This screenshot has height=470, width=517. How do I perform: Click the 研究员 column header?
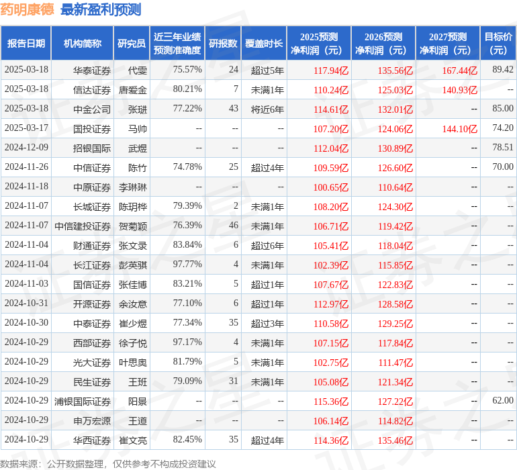(132, 43)
